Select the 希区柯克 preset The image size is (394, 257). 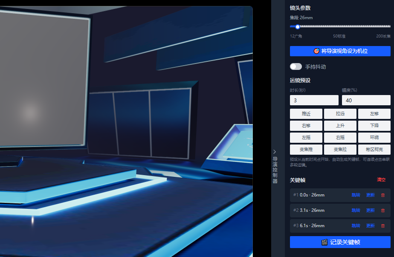(x=374, y=150)
